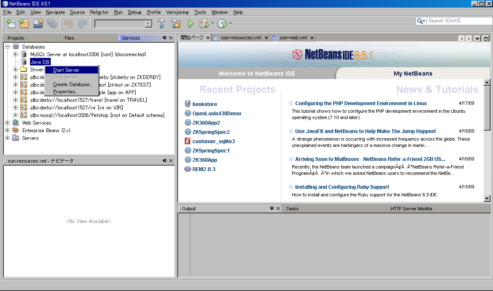Click the Save All toolbar icon
Viewport: 493px width, 291px height.
[52, 24]
